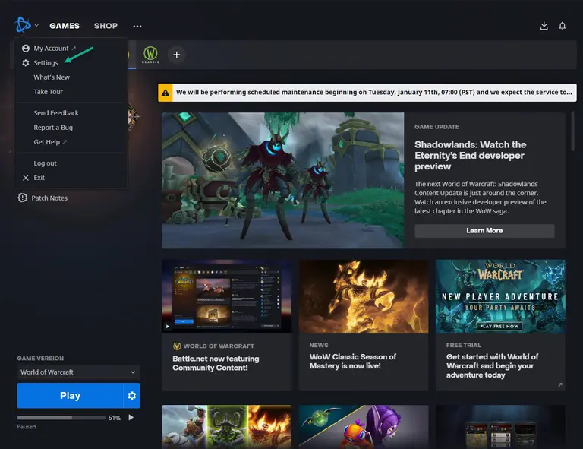
Task: Open the GAMES tab
Action: tap(65, 26)
